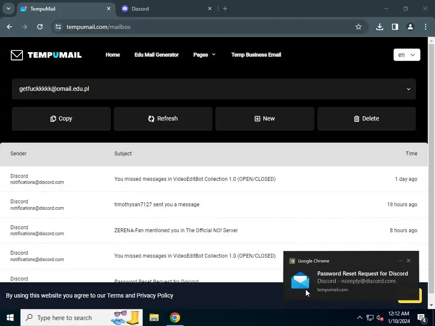Viewport: 435px width, 326px height.
Task: Bookmark this page with the star icon
Action: click(359, 27)
